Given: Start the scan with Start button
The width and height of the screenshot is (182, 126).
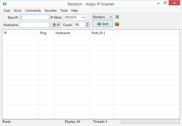Looking at the screenshot, I should click(x=103, y=24).
